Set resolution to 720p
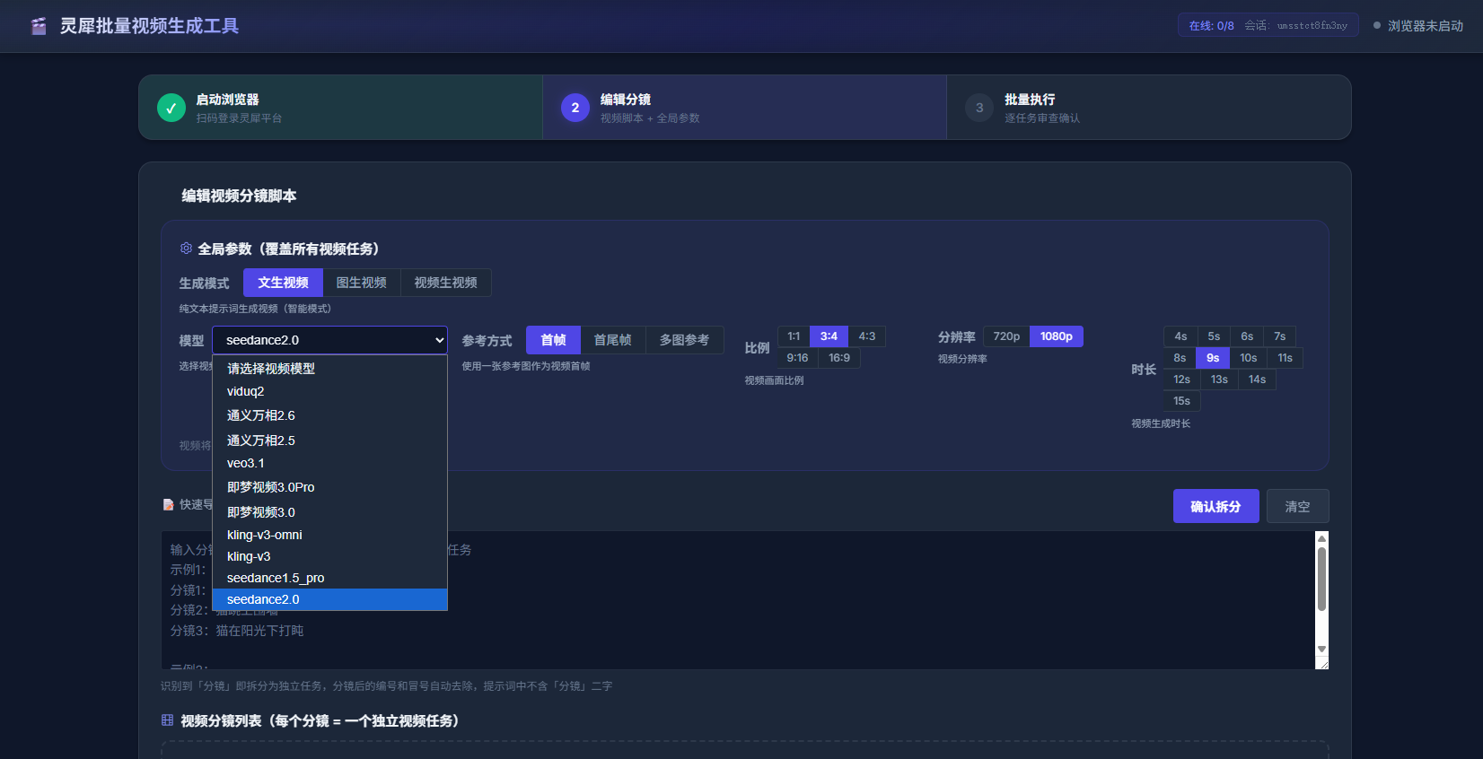 click(1006, 336)
